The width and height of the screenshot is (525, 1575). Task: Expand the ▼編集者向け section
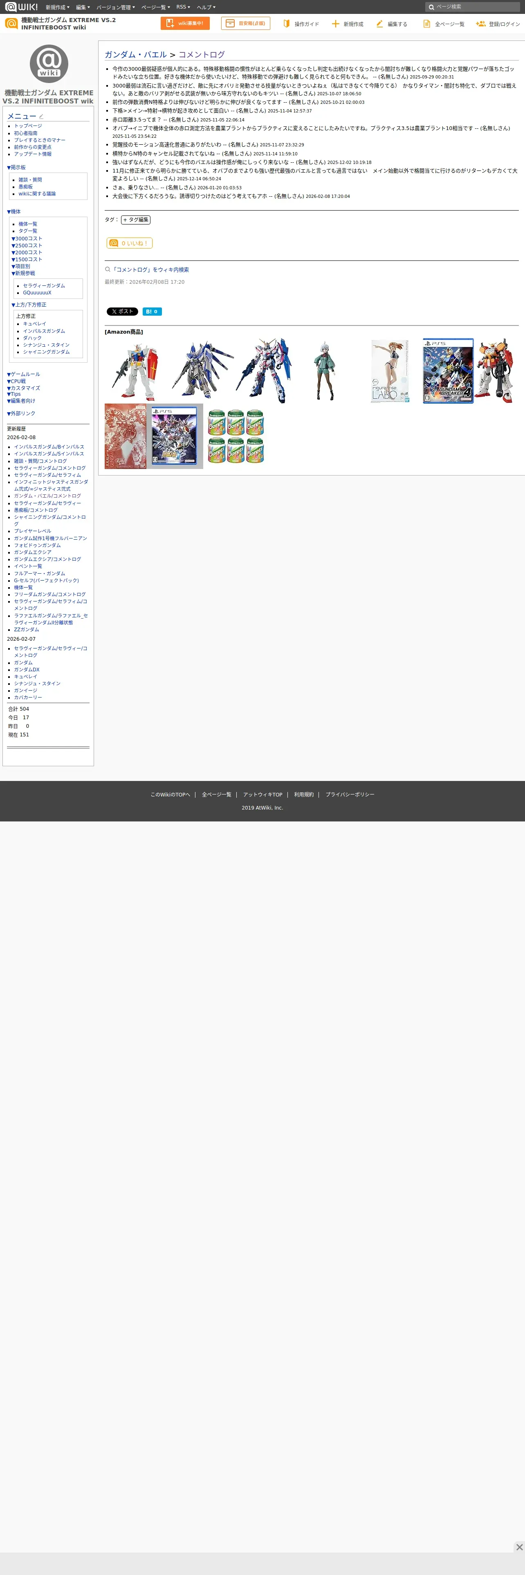(x=21, y=400)
